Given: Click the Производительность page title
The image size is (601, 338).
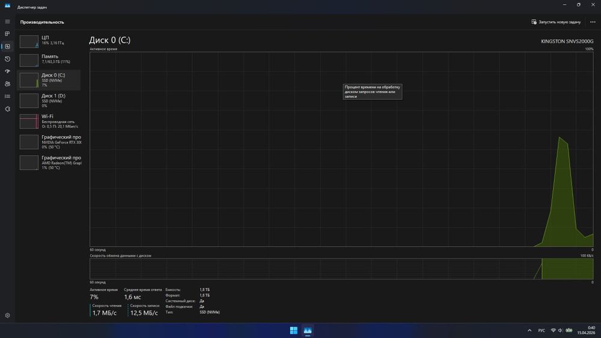Looking at the screenshot, I should coord(42,22).
